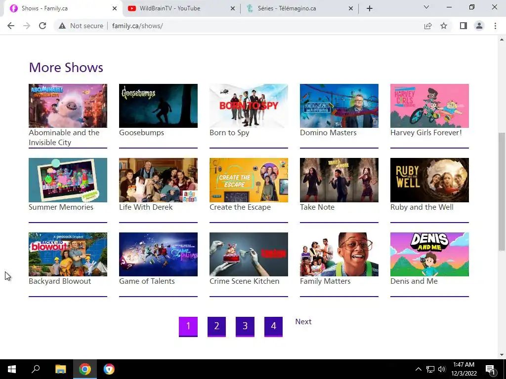Select the Shows - Family.ca tab
Screen dimensions: 506x379
coord(63,8)
